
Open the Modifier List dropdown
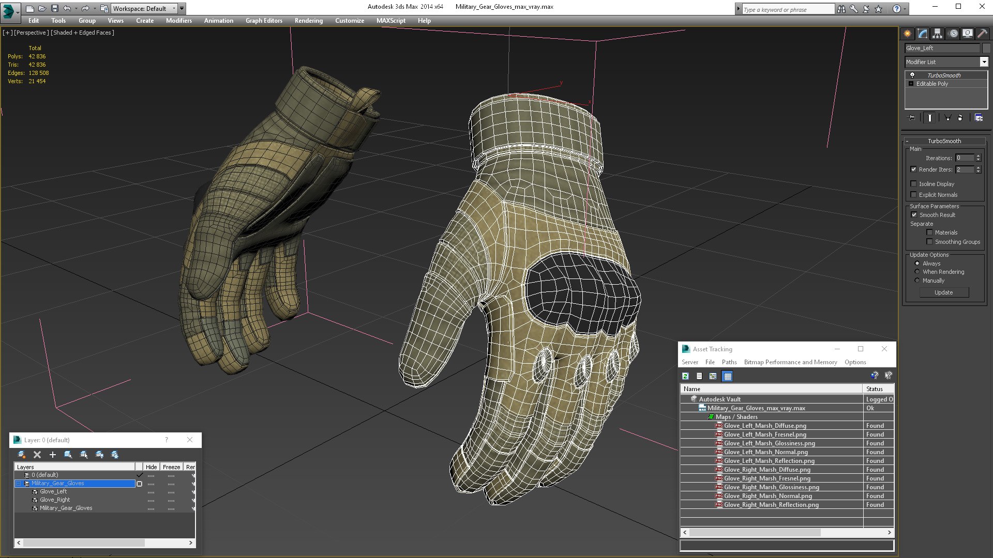(x=984, y=62)
